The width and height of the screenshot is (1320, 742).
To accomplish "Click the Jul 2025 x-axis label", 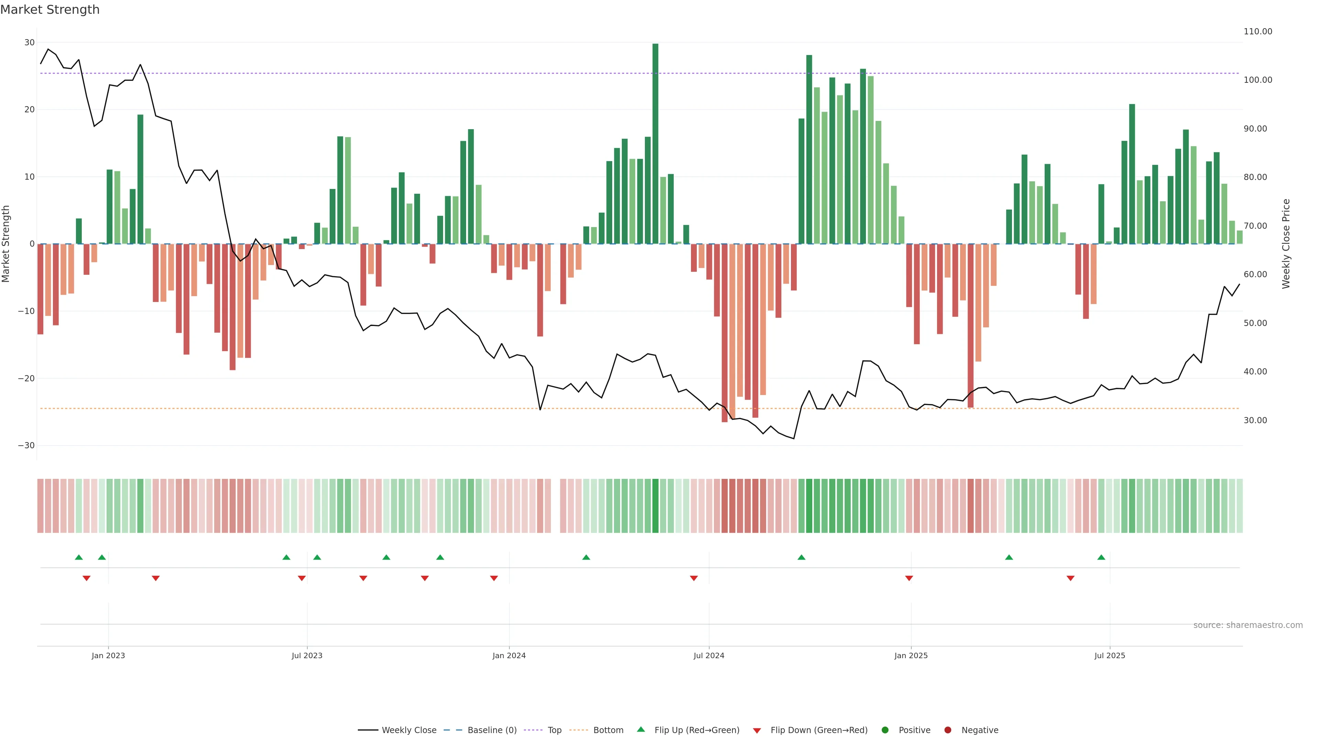I will click(x=1109, y=655).
